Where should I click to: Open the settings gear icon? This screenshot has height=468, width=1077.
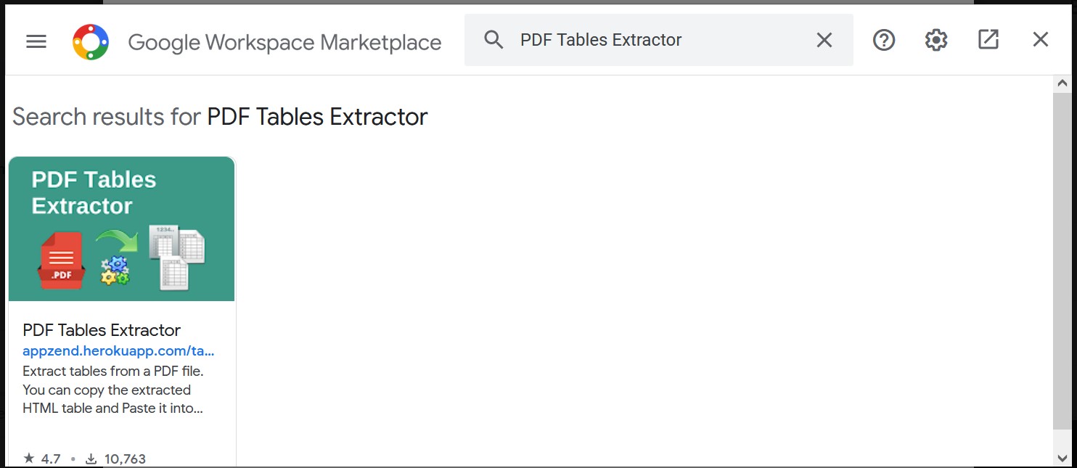[935, 40]
